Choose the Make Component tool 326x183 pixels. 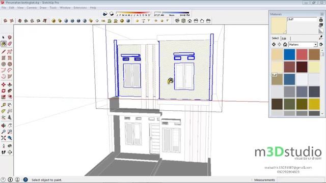click(10, 37)
